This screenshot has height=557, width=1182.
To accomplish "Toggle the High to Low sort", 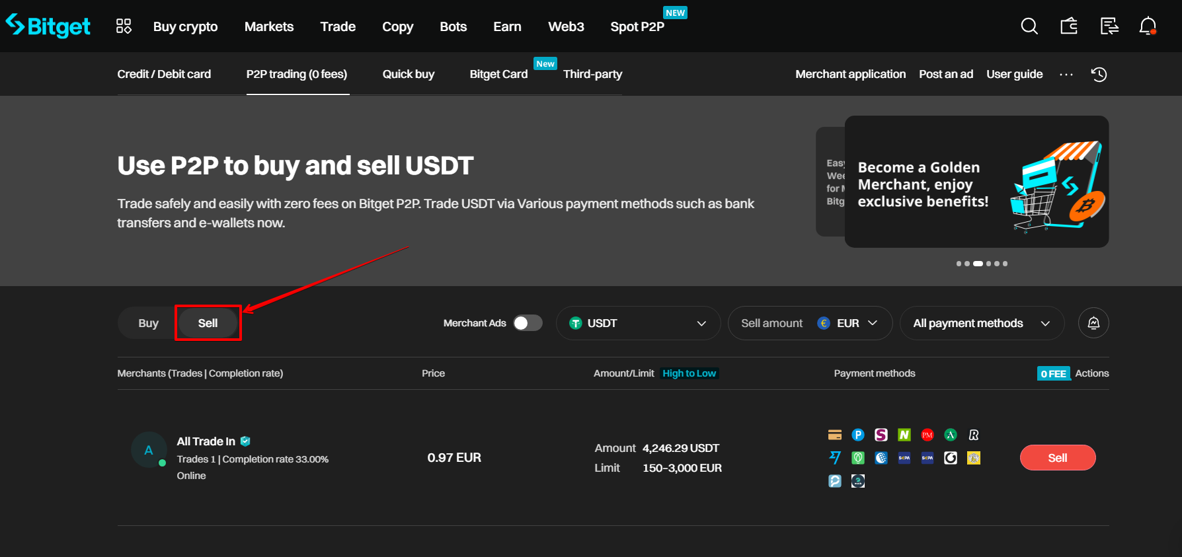I will [689, 373].
